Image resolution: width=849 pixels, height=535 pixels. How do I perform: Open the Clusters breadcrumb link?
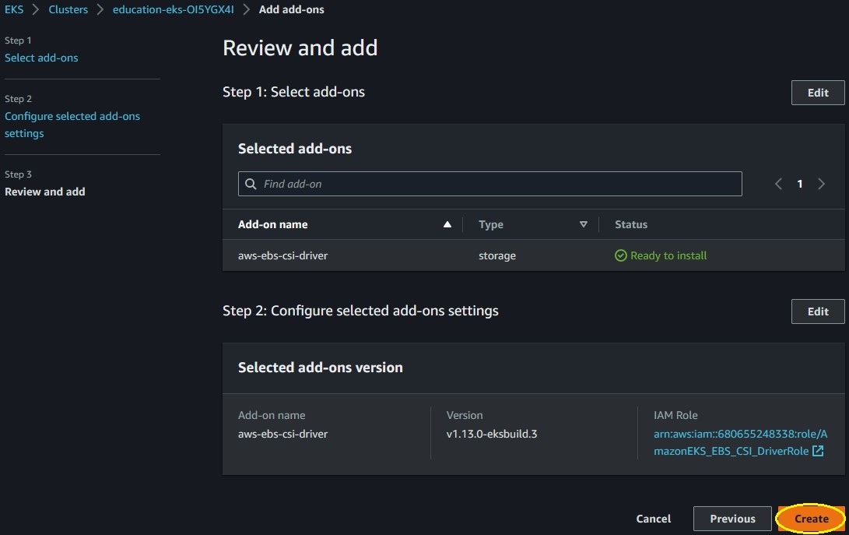68,9
